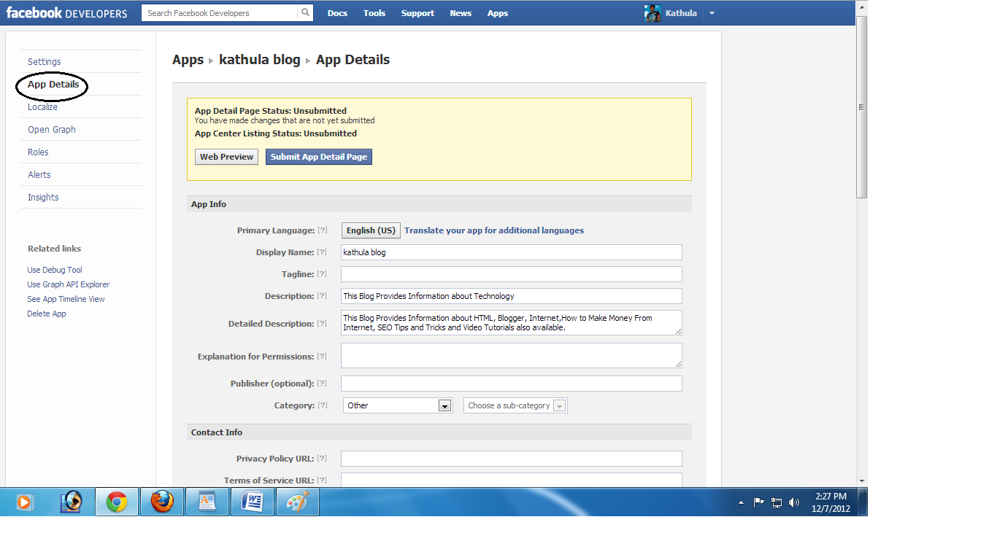Click the Category help icon
The height and width of the screenshot is (560, 997).
(x=323, y=405)
